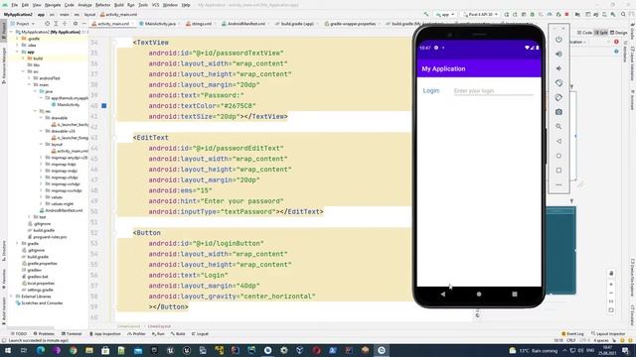Click the select opened file target icon

[47, 24]
